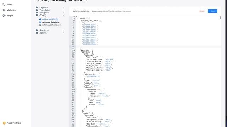This screenshot has height=127, width=227.
Task: Click settings_schema.json file icon
Action: coord(40,25)
